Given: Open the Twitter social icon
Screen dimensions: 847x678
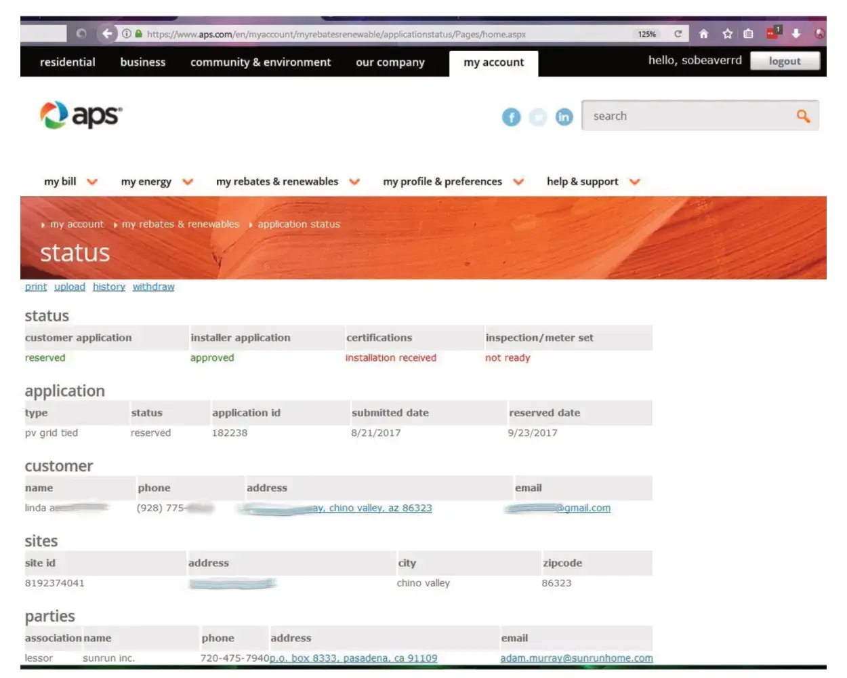Looking at the screenshot, I should pos(537,117).
